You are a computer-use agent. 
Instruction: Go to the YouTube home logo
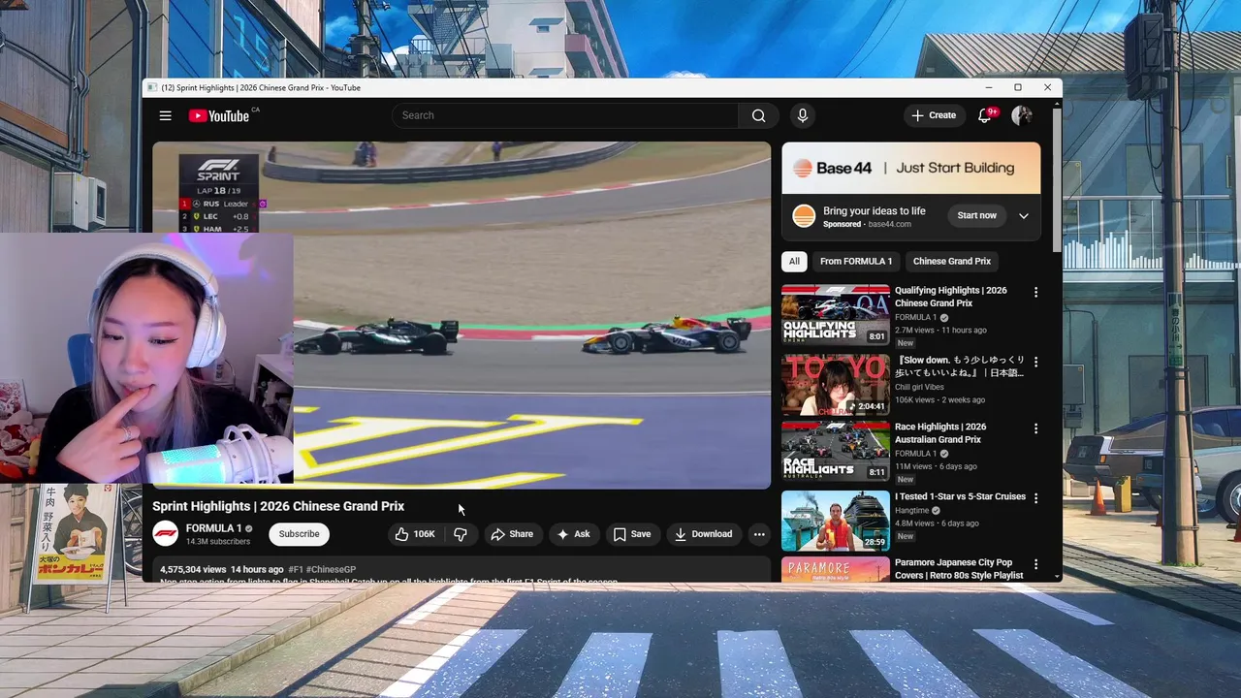click(219, 115)
